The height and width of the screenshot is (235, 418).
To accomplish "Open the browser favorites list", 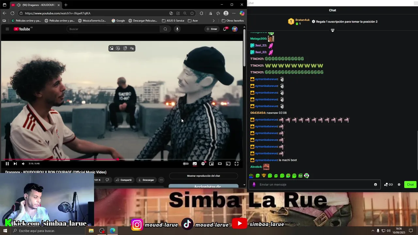I will point(218,13).
